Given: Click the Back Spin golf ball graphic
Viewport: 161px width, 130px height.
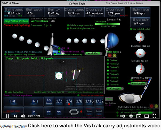Looking at the screenshot, I should [x=140, y=37].
